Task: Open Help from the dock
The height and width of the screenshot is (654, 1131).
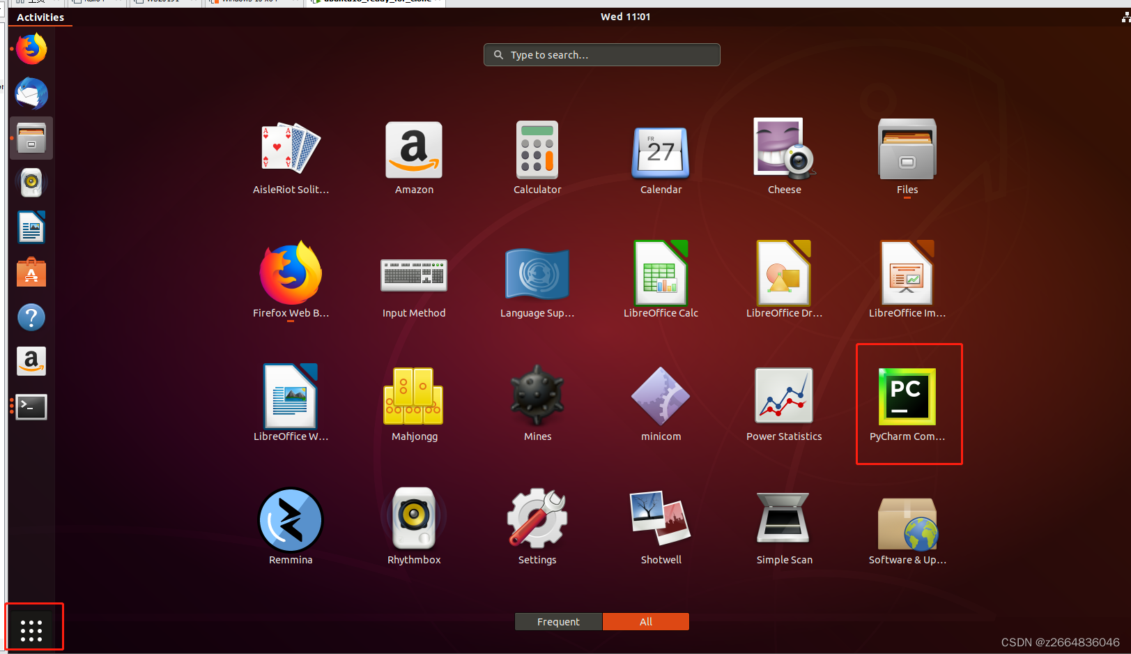Action: 31,317
